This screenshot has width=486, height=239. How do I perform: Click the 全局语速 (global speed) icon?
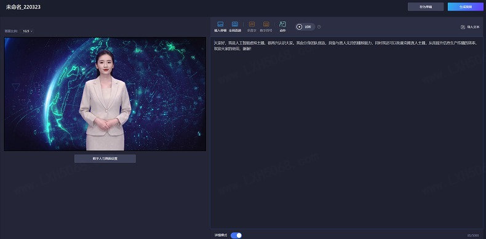point(235,24)
